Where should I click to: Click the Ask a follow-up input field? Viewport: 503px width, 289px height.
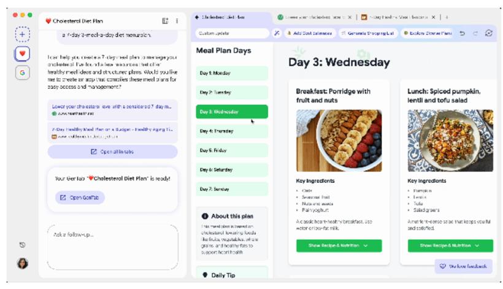tap(112, 246)
